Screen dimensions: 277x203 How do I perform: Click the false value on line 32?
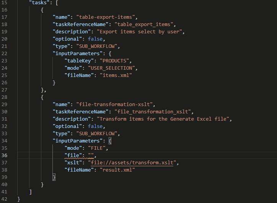pyautogui.click(x=95, y=126)
